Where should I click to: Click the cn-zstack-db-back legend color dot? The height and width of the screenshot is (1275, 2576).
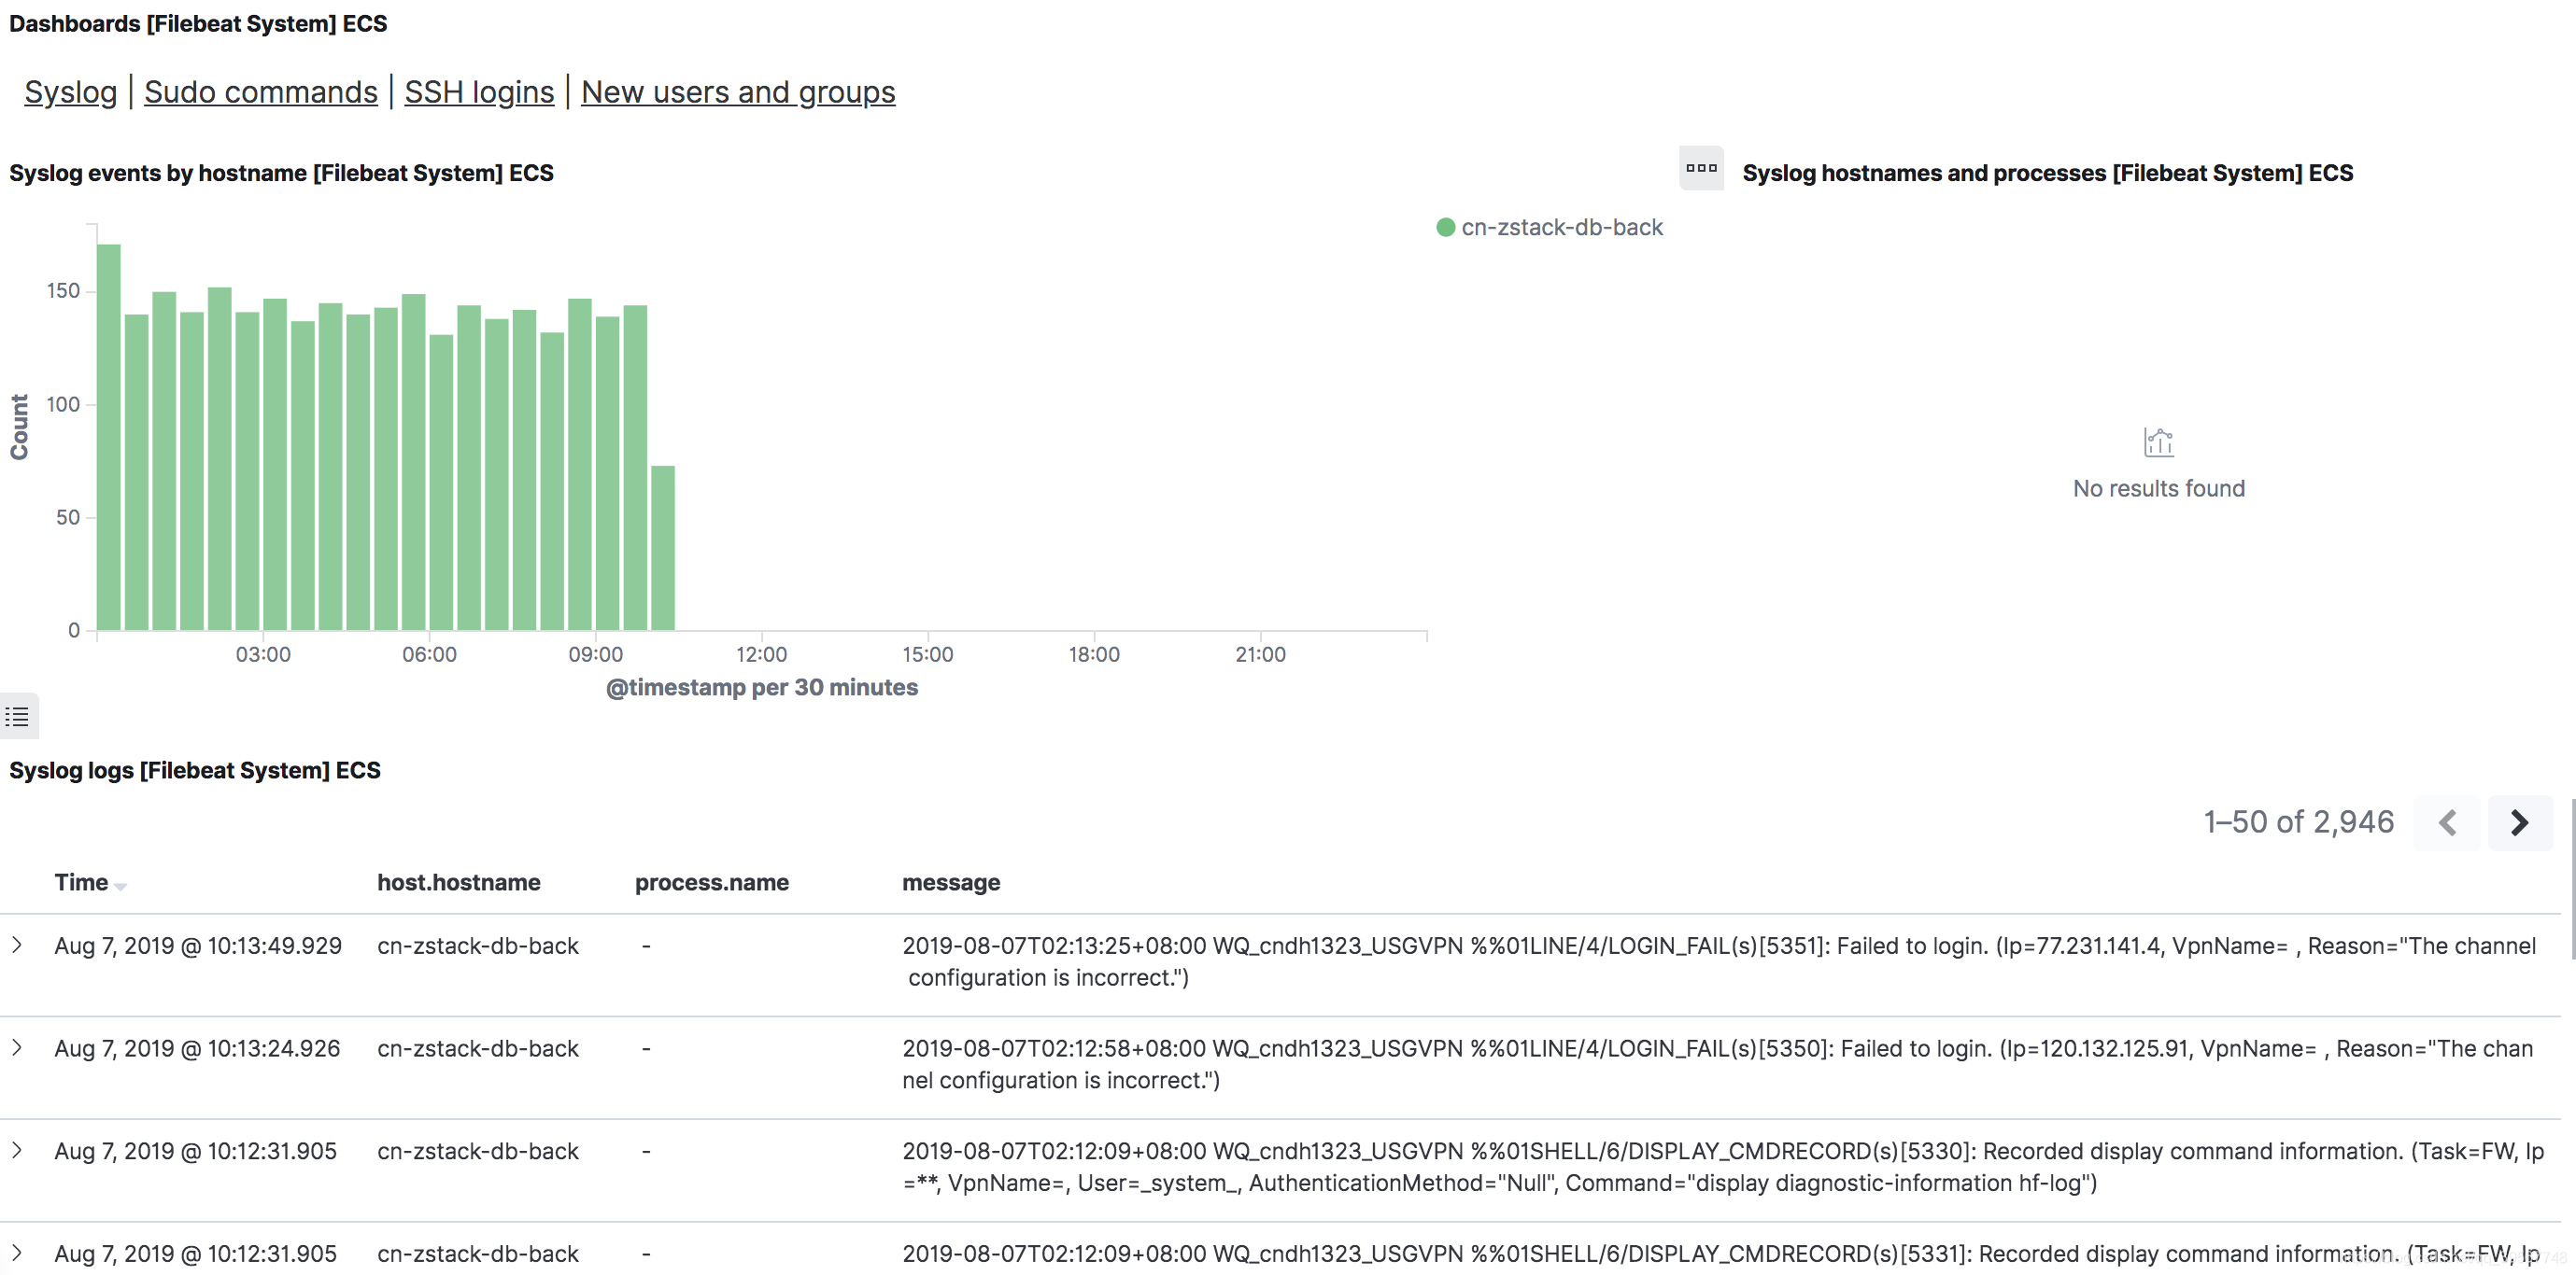tap(1445, 228)
